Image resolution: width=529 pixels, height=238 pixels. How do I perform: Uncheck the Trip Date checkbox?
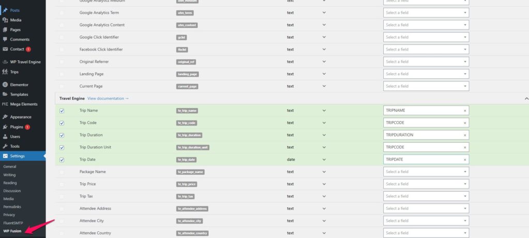(62, 160)
